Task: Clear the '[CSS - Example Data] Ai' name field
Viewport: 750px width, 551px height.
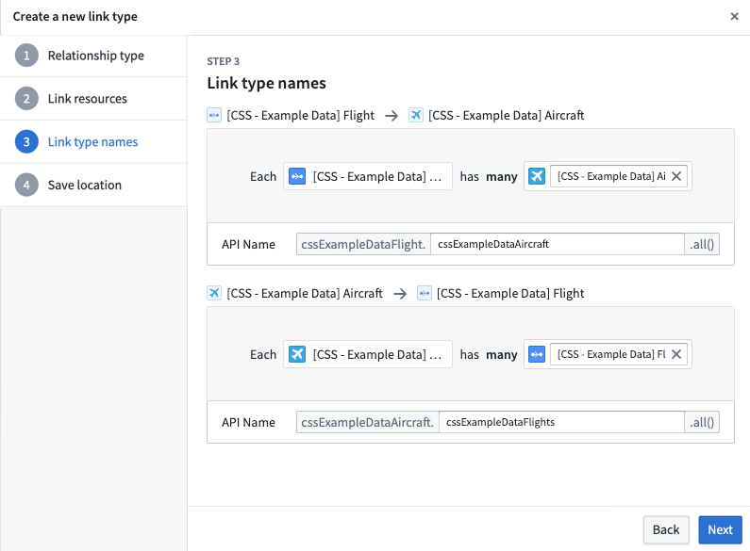Action: tap(676, 176)
